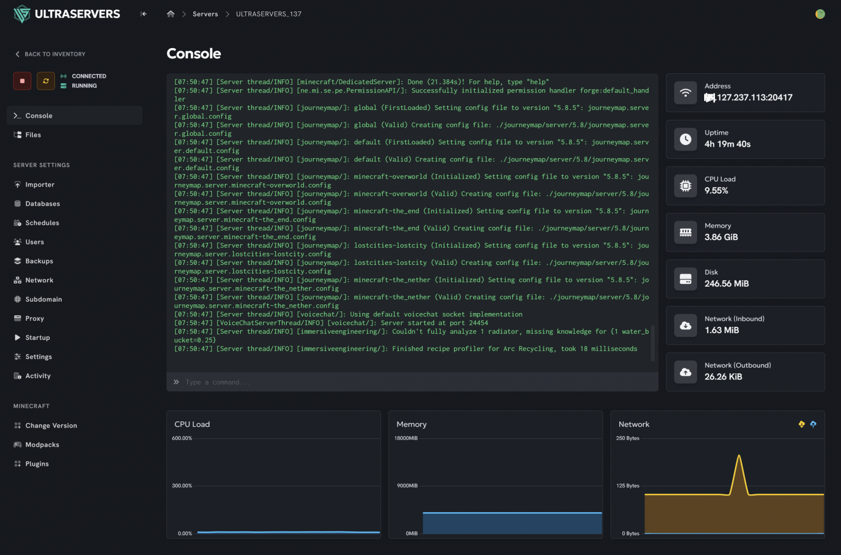Collapse the left navigation sidebar
This screenshot has width=841, height=555.
point(143,14)
